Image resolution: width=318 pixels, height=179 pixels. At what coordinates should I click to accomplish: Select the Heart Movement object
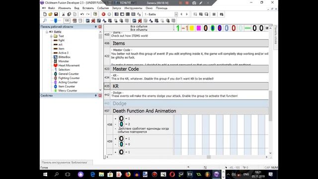[69, 65]
